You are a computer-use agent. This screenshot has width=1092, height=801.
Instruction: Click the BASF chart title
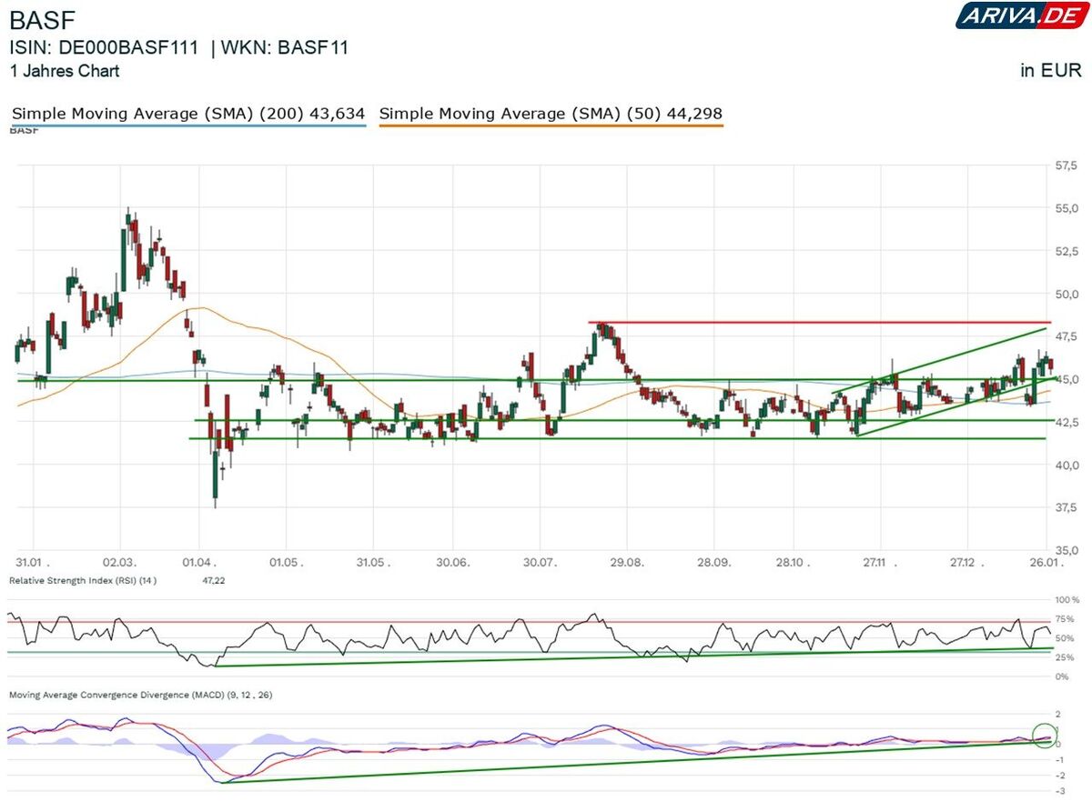pyautogui.click(x=42, y=20)
